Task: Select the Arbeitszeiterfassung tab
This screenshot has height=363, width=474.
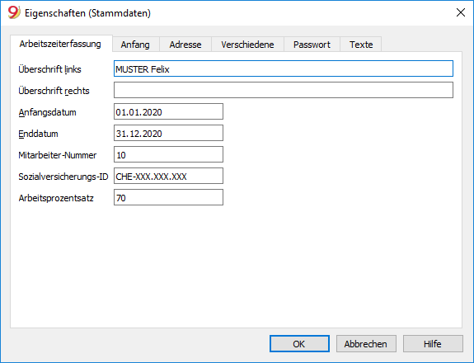Action: click(60, 44)
